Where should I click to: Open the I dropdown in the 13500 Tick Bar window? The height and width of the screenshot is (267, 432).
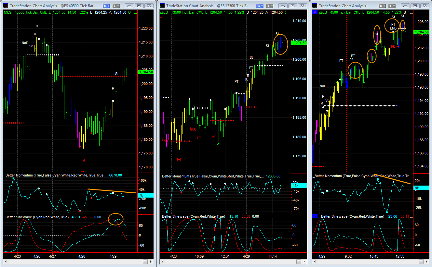pos(270,6)
